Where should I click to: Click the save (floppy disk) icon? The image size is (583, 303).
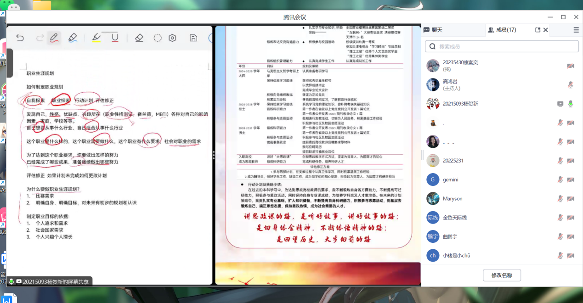(193, 38)
